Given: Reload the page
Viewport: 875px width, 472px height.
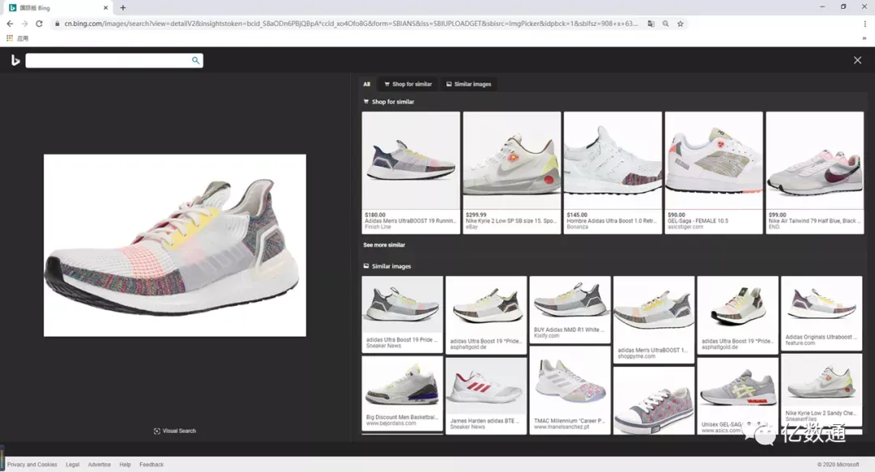Looking at the screenshot, I should [39, 23].
